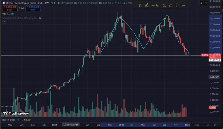Click the open price O7,520.00 value
Image resolution: width=223 pixels, height=129 pixels.
tap(68, 3)
